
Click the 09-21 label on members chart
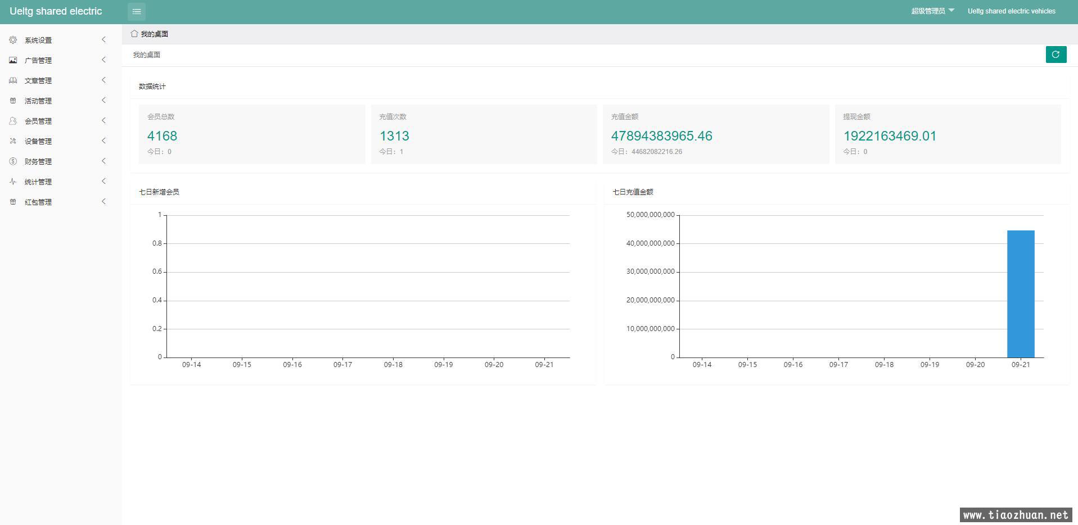[x=544, y=365]
